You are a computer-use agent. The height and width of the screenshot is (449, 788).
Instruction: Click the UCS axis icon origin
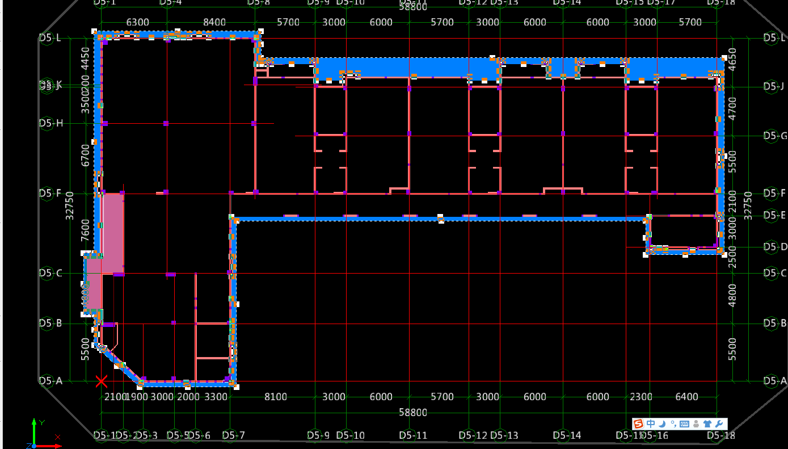point(34,446)
